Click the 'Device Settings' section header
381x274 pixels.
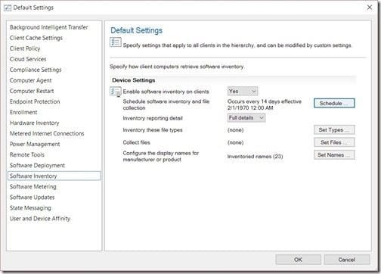(x=134, y=80)
